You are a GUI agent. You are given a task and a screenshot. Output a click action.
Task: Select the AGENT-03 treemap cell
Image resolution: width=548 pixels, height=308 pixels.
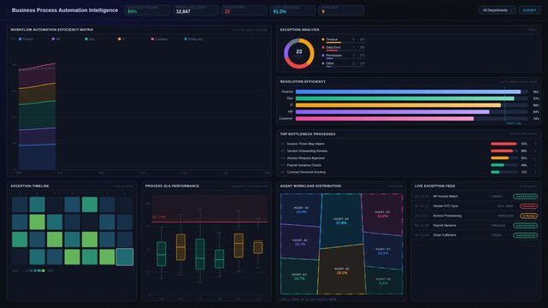(299, 276)
